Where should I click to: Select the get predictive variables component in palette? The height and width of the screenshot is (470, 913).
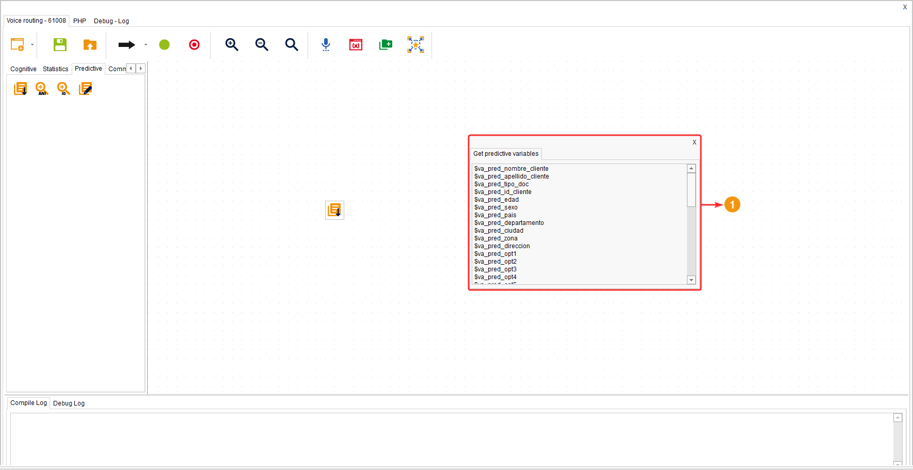[20, 89]
